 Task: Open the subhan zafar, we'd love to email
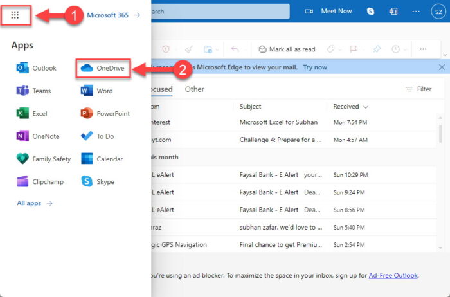(294, 228)
